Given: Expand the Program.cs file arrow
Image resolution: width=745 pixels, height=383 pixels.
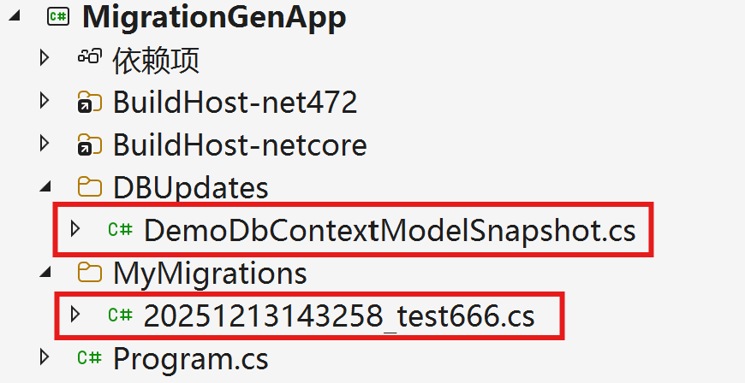Looking at the screenshot, I should 45,357.
